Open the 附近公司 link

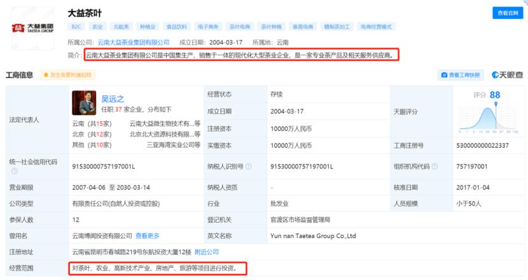click(x=206, y=252)
